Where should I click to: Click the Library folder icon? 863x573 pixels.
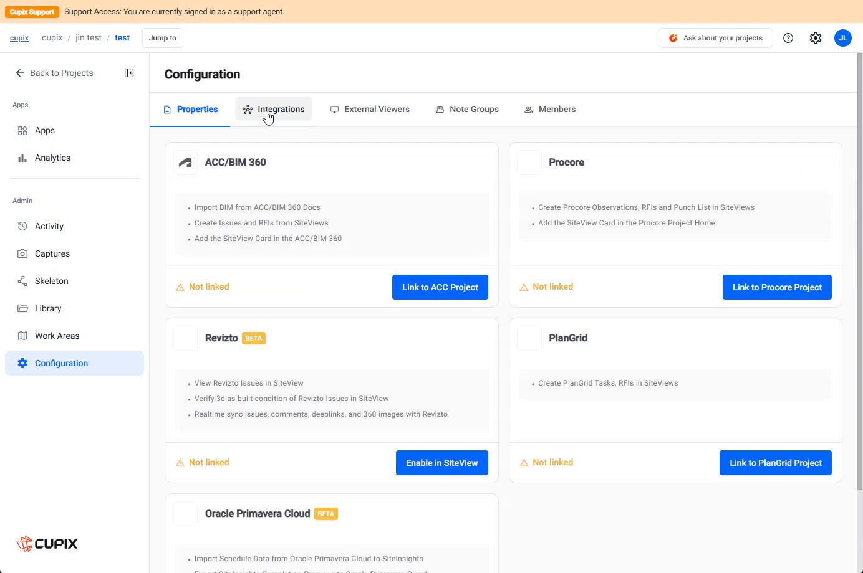click(x=22, y=308)
